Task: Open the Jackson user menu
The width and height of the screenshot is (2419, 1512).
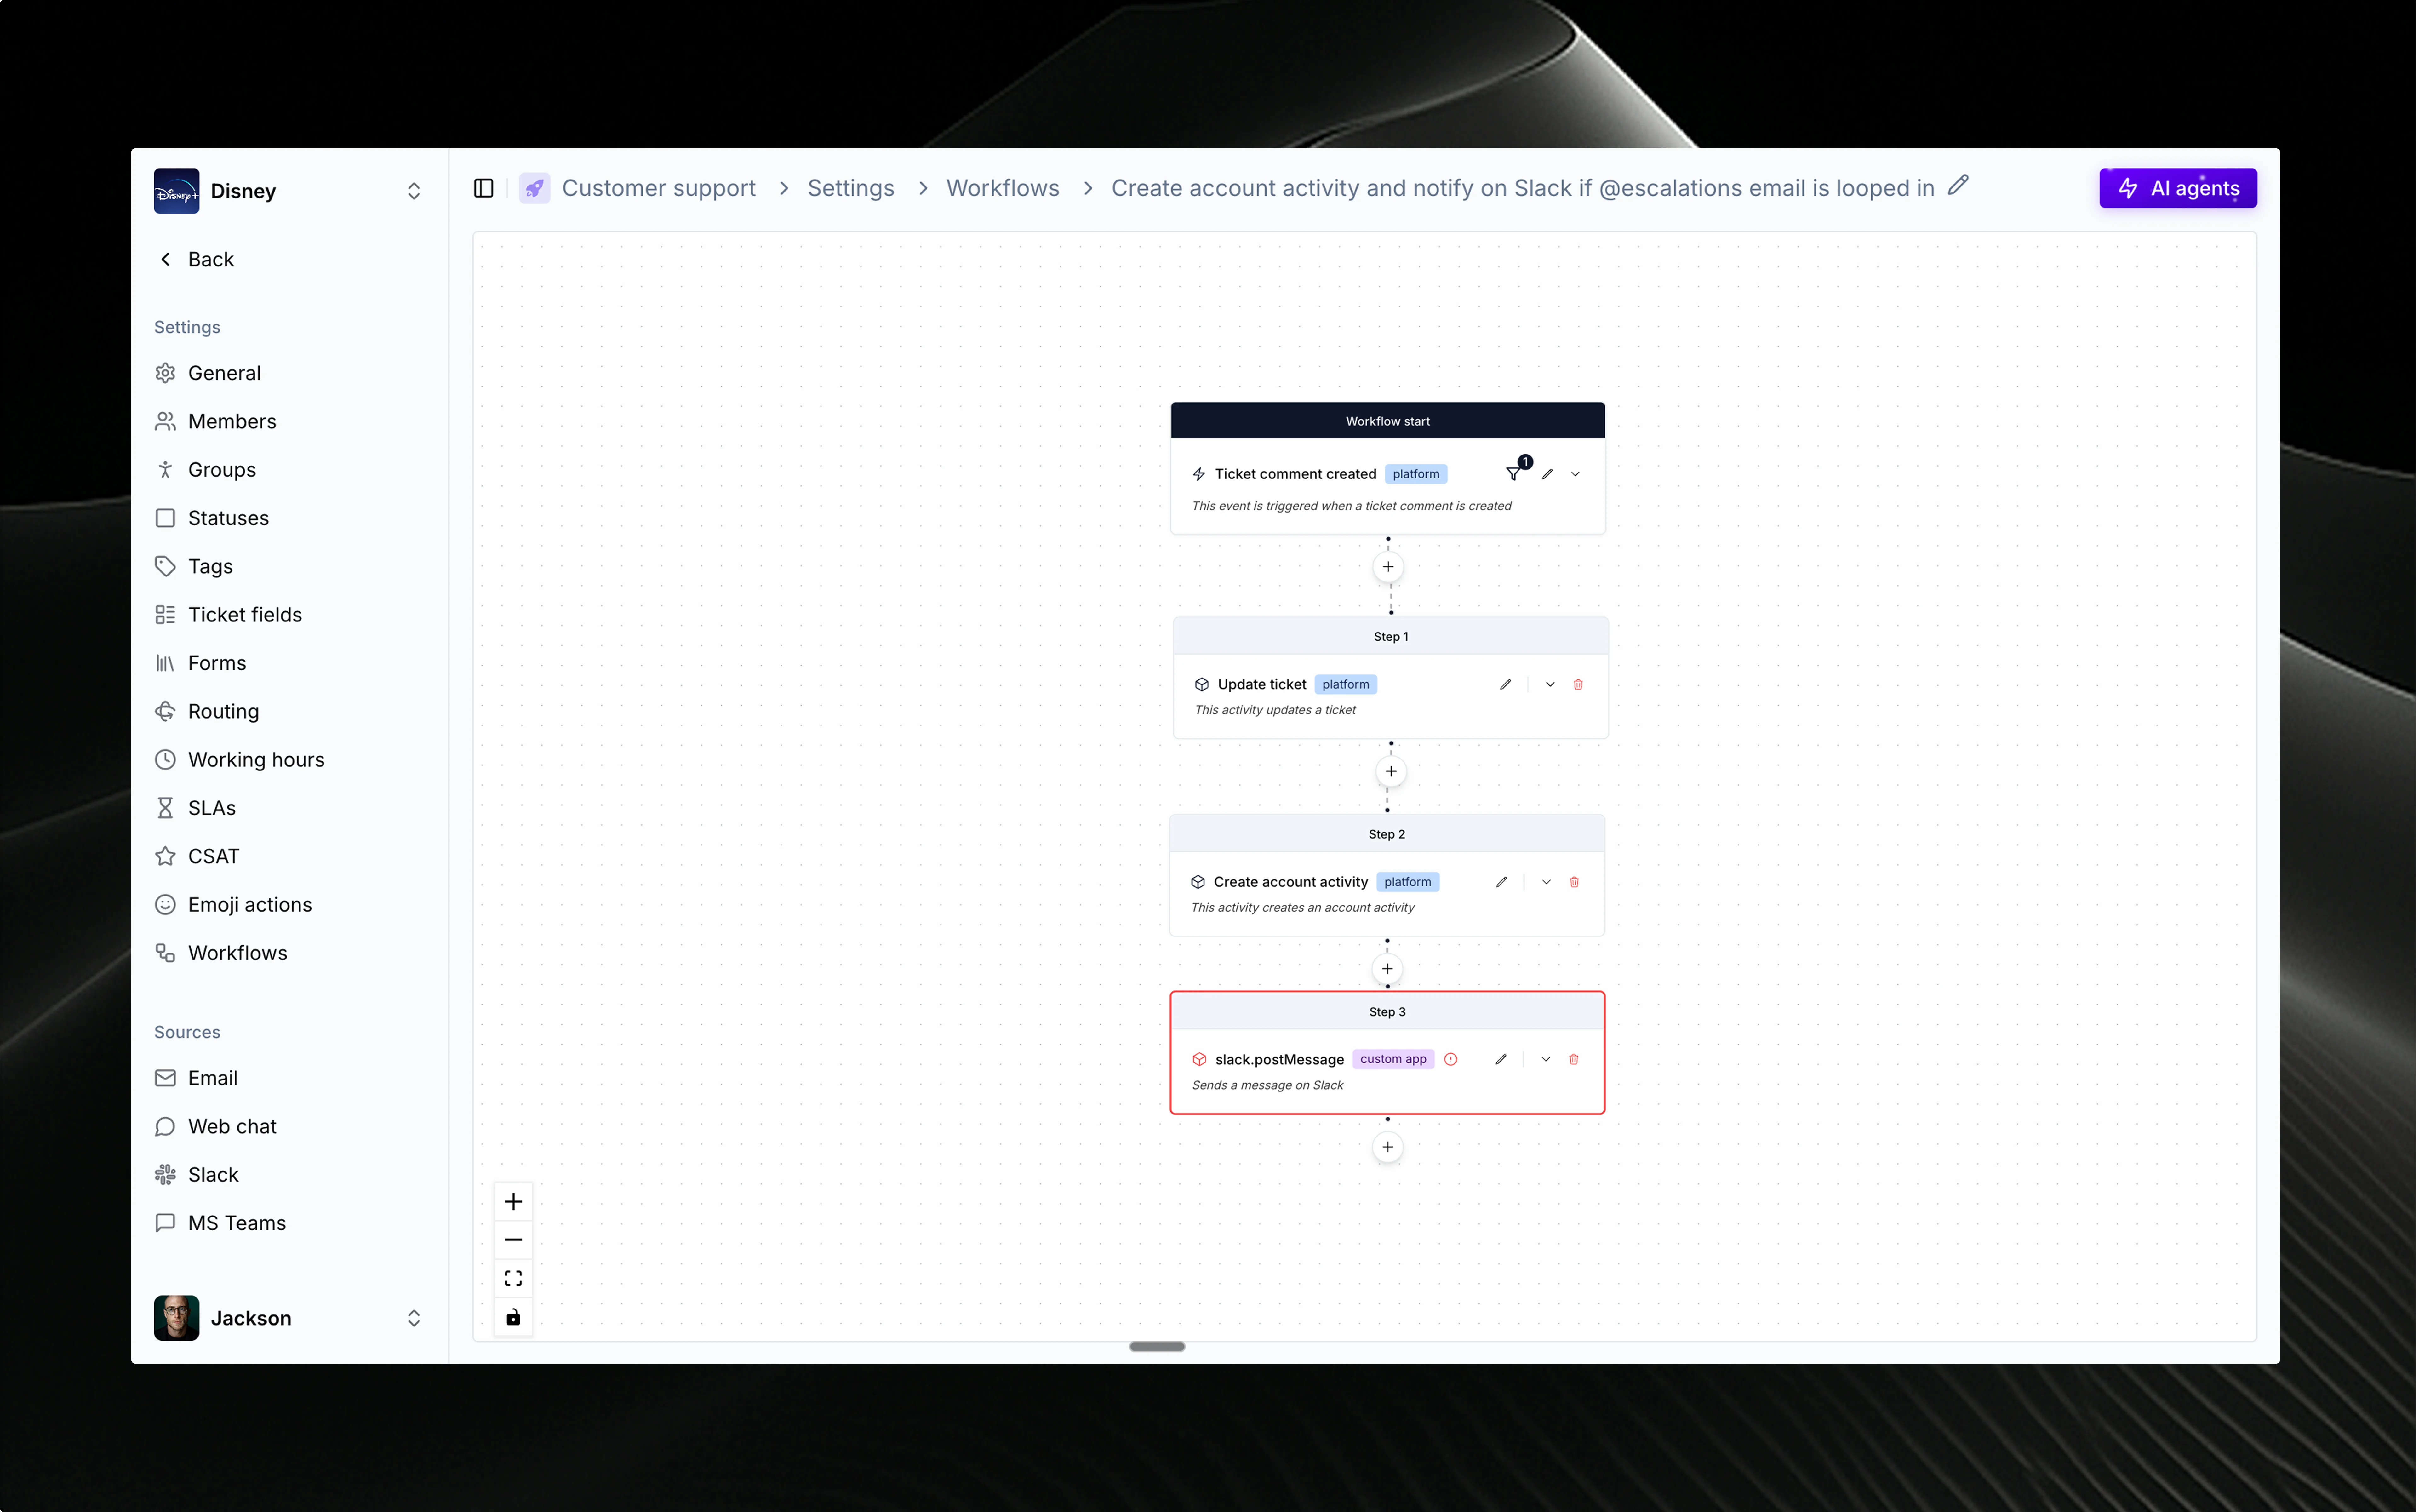Action: pos(289,1318)
